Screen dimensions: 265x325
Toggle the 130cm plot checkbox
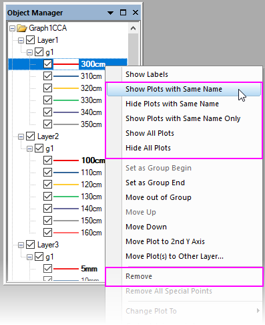pos(47,197)
